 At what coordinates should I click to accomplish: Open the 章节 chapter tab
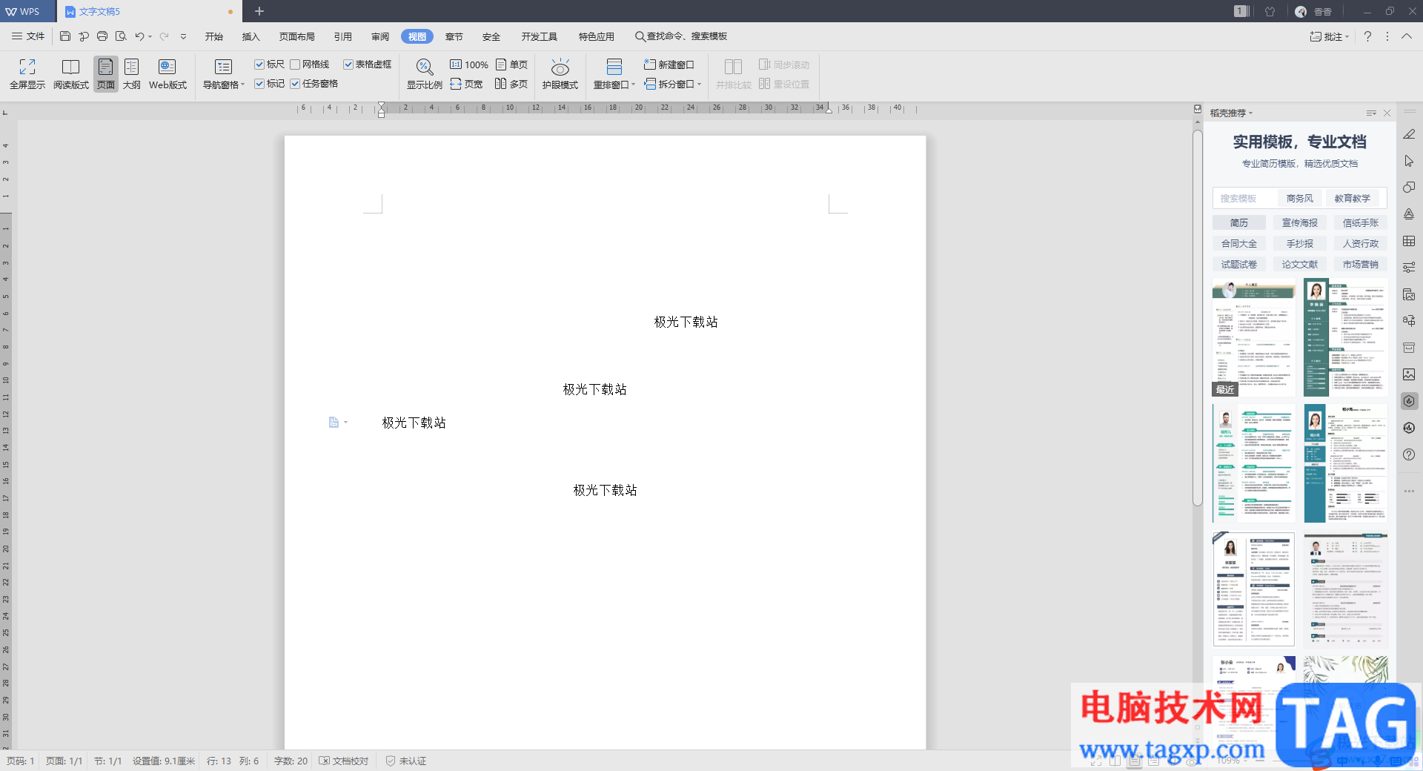[454, 36]
